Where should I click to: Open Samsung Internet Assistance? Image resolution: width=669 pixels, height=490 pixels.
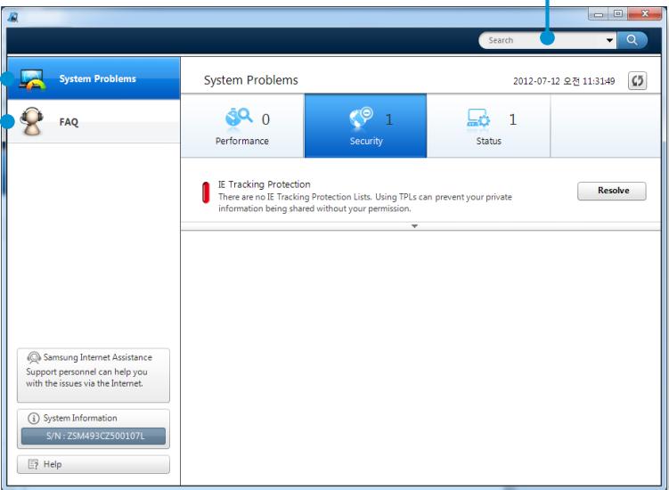94,375
